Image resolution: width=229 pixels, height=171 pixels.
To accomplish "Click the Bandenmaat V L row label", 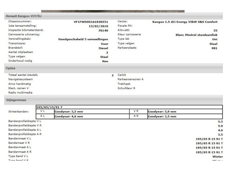I will [20, 138].
